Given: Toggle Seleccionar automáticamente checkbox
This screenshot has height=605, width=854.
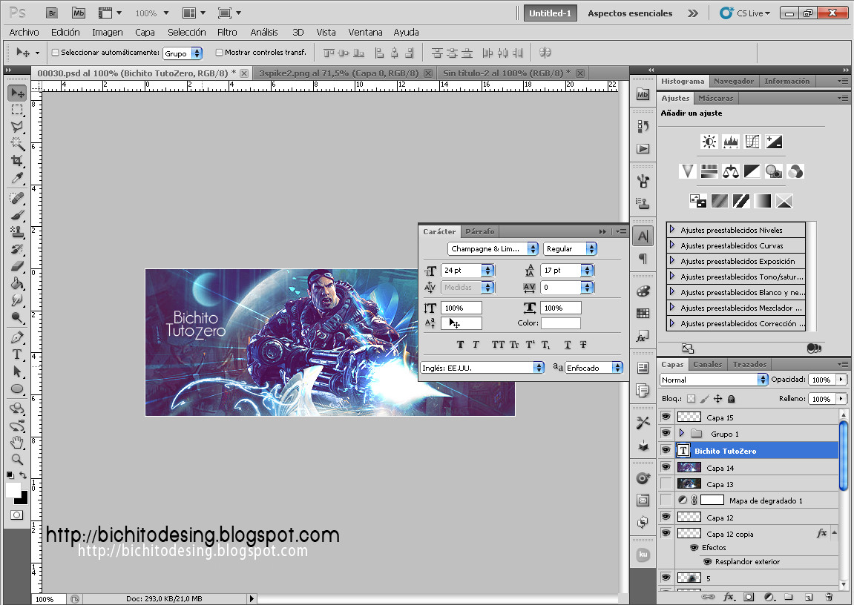Looking at the screenshot, I should coord(55,52).
